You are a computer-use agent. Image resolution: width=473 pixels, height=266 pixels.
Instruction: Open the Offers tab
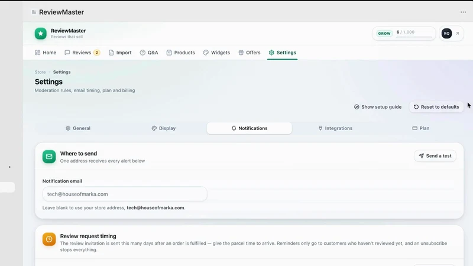[249, 53]
